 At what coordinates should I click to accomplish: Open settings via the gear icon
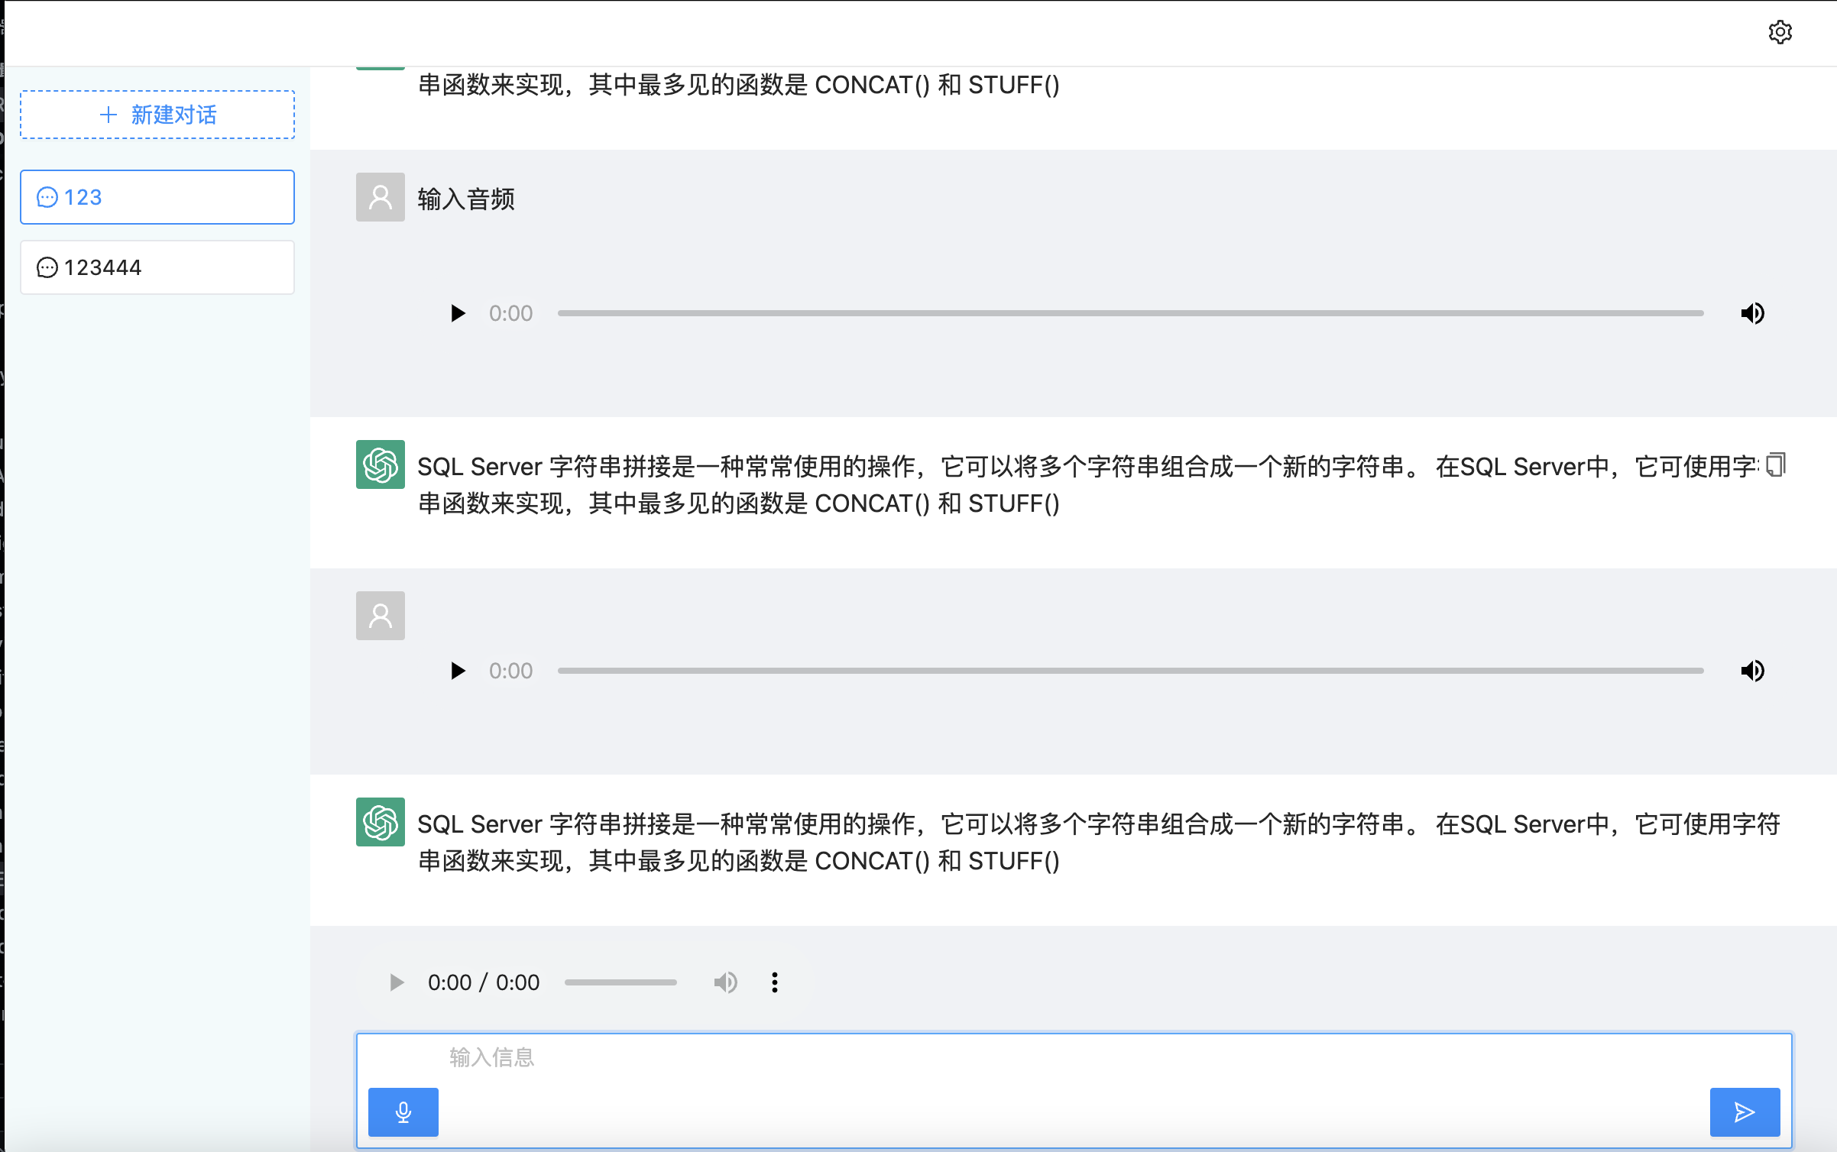click(x=1780, y=32)
